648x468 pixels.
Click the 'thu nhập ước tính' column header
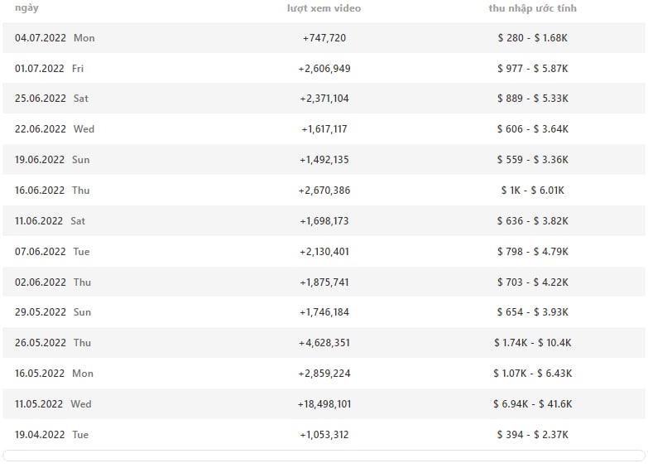(532, 7)
